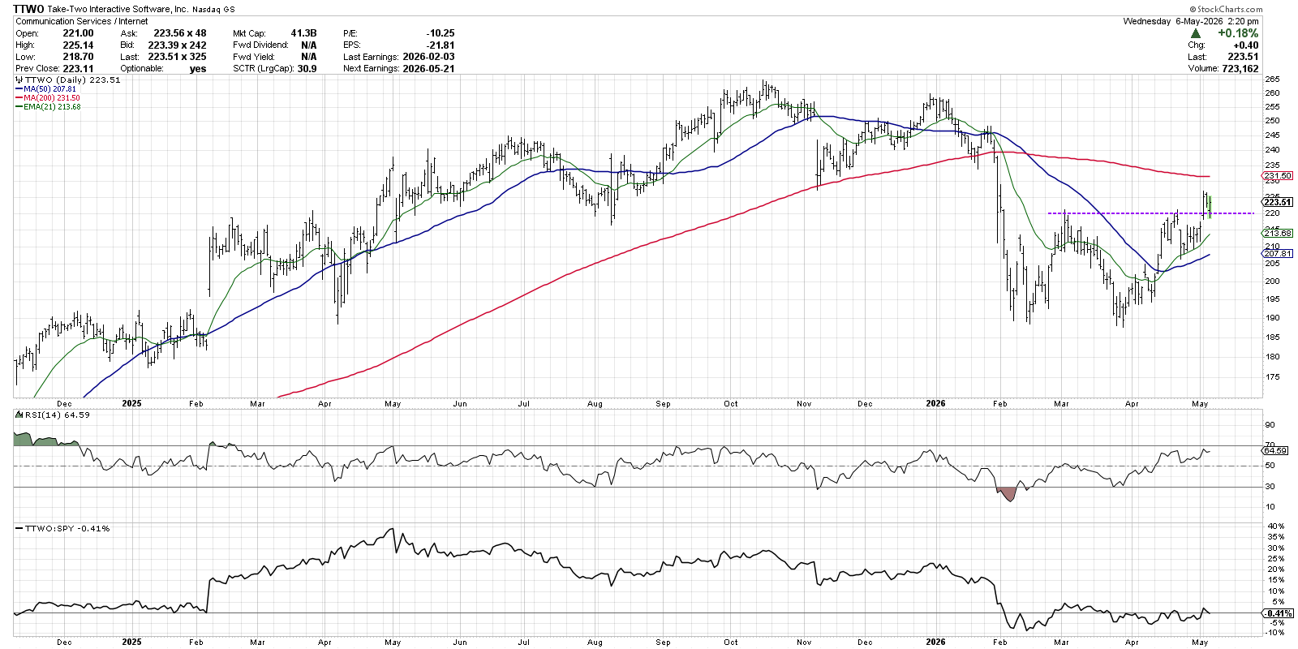The image size is (1298, 649).
Task: Click the green EMA(21) legend line swatch
Action: (x=19, y=107)
